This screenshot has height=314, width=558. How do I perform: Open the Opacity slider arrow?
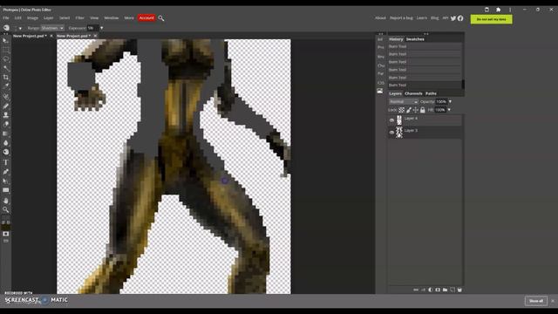(450, 102)
